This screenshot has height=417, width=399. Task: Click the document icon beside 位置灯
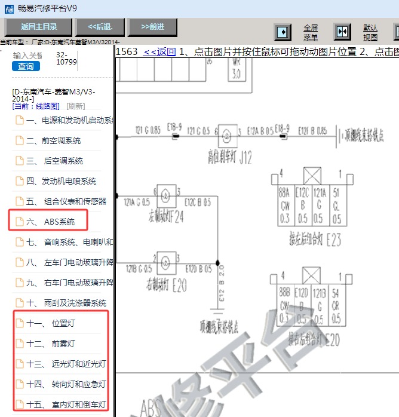pos(19,323)
